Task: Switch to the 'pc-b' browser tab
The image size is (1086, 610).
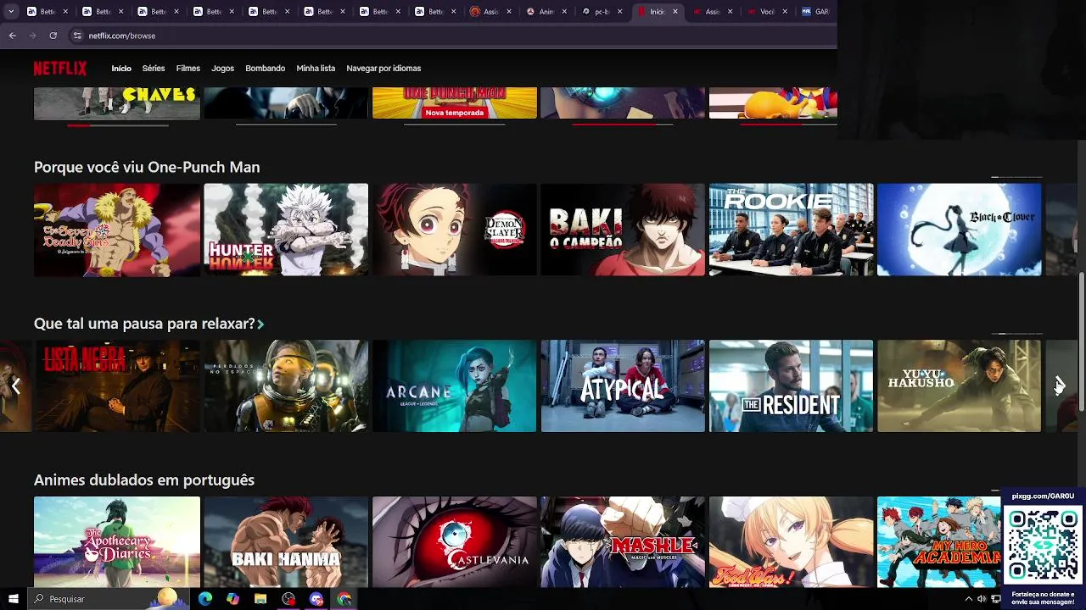Action: click(x=602, y=12)
